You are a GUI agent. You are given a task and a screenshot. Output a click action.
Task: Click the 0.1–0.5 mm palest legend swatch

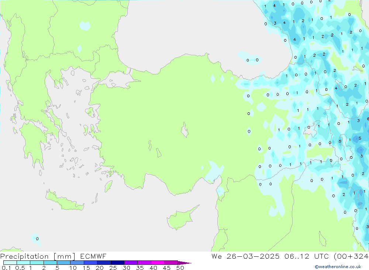point(10,263)
